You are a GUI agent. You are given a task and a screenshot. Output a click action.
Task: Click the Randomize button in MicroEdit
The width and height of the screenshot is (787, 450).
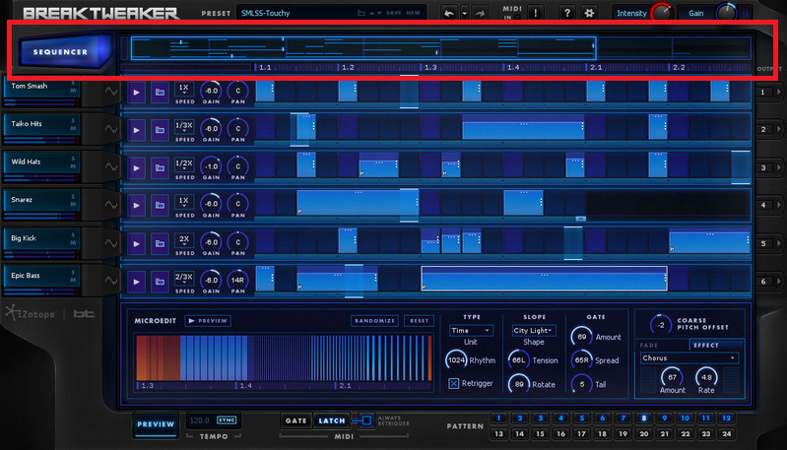click(x=375, y=321)
